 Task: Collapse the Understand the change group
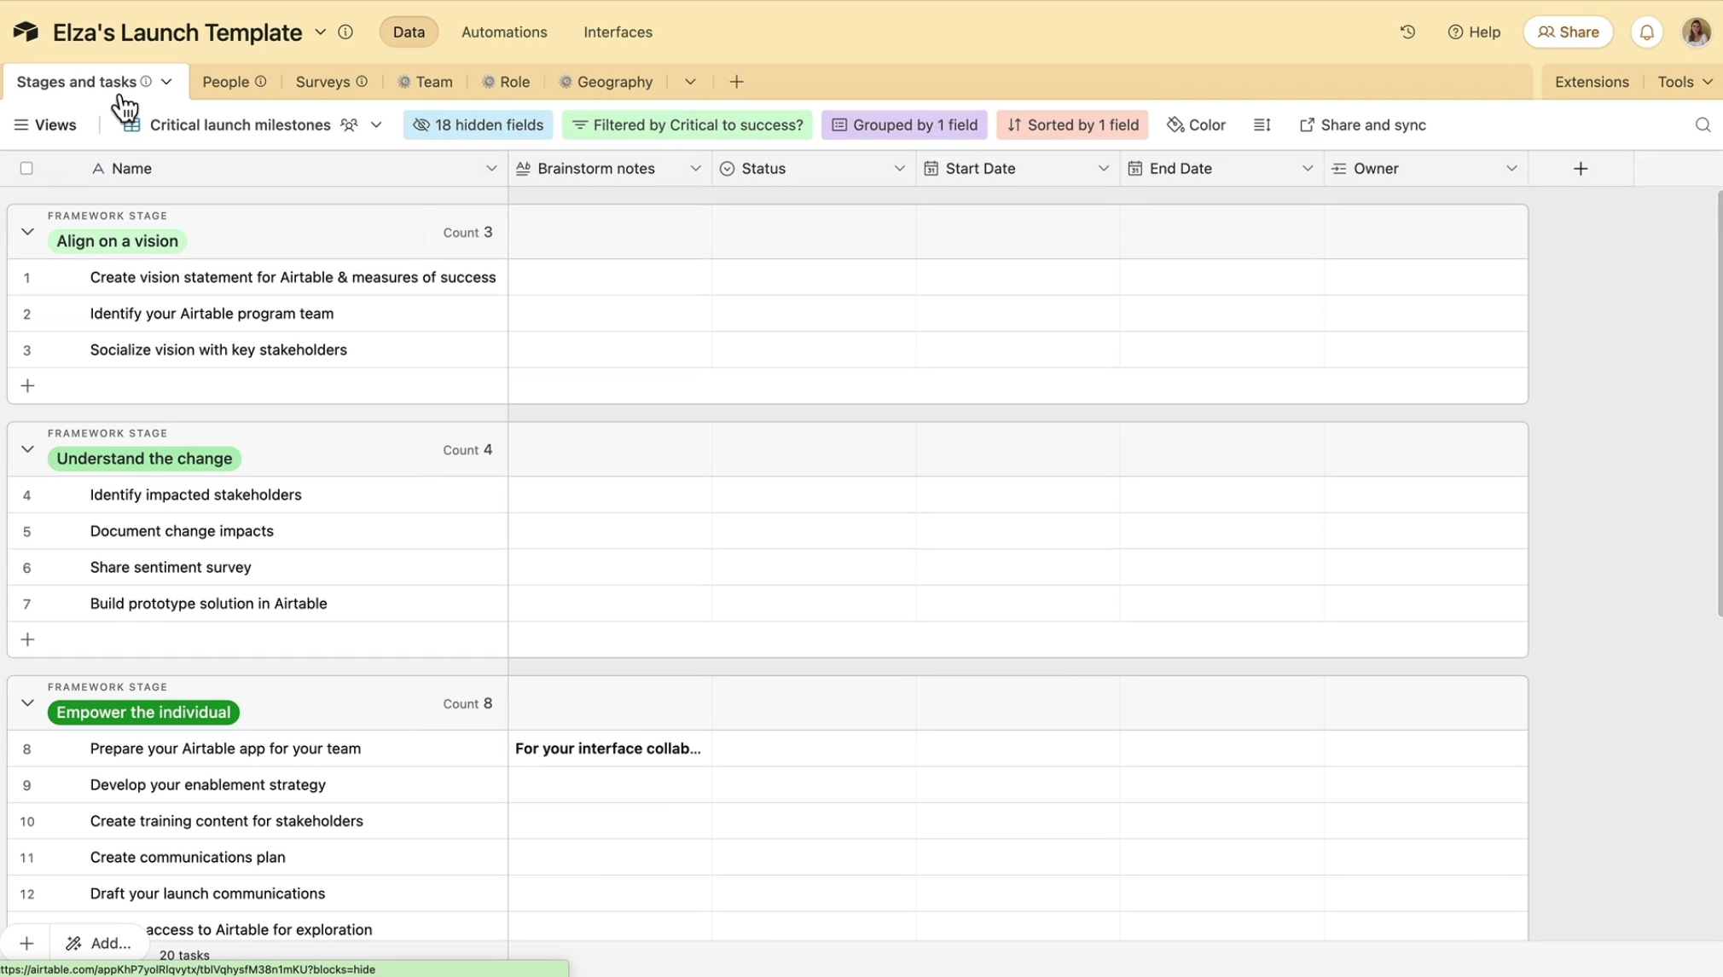click(27, 449)
